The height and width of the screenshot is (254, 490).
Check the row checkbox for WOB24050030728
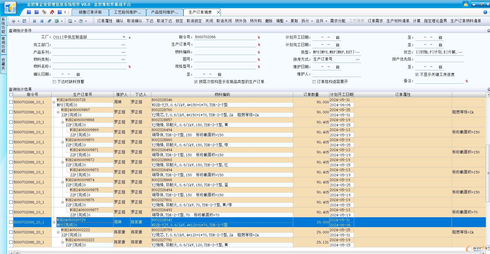(11, 102)
